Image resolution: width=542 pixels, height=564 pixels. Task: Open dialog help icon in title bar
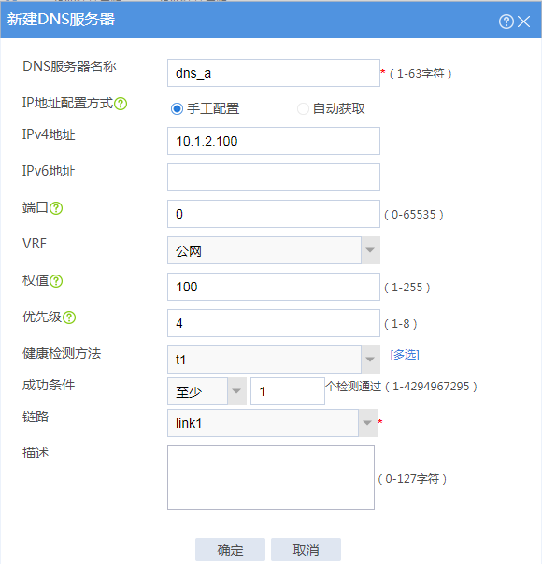[506, 21]
